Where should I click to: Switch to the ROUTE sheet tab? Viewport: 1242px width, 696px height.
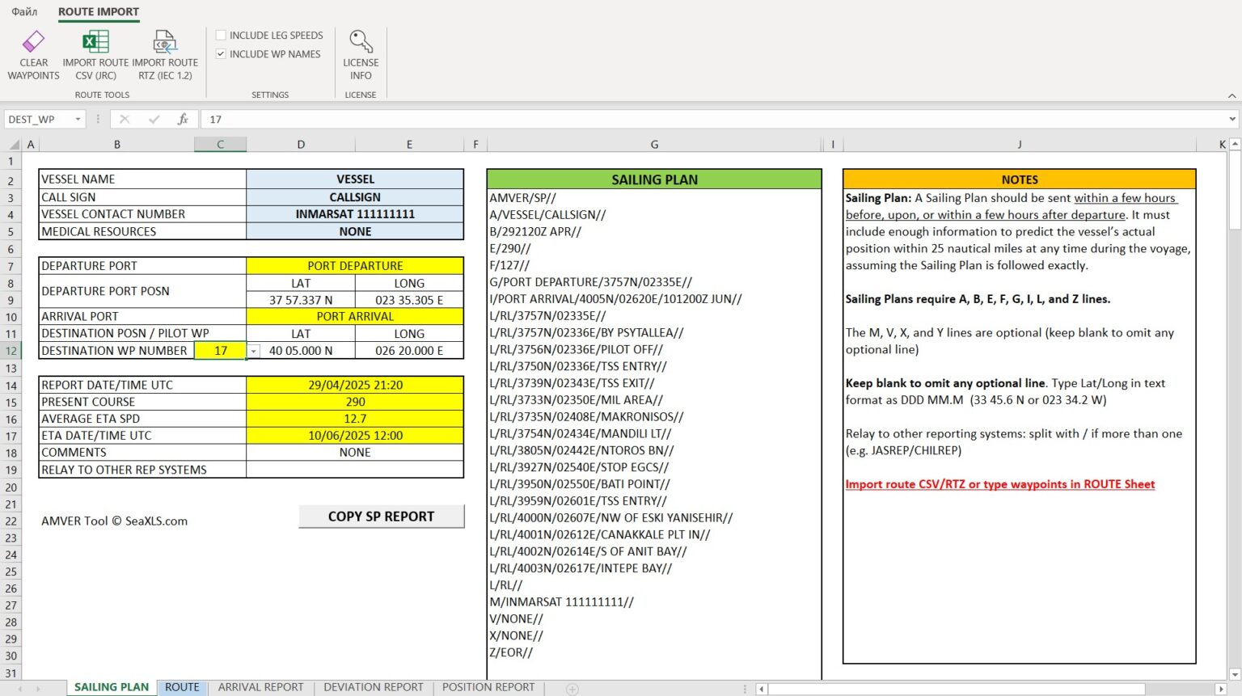[181, 686]
